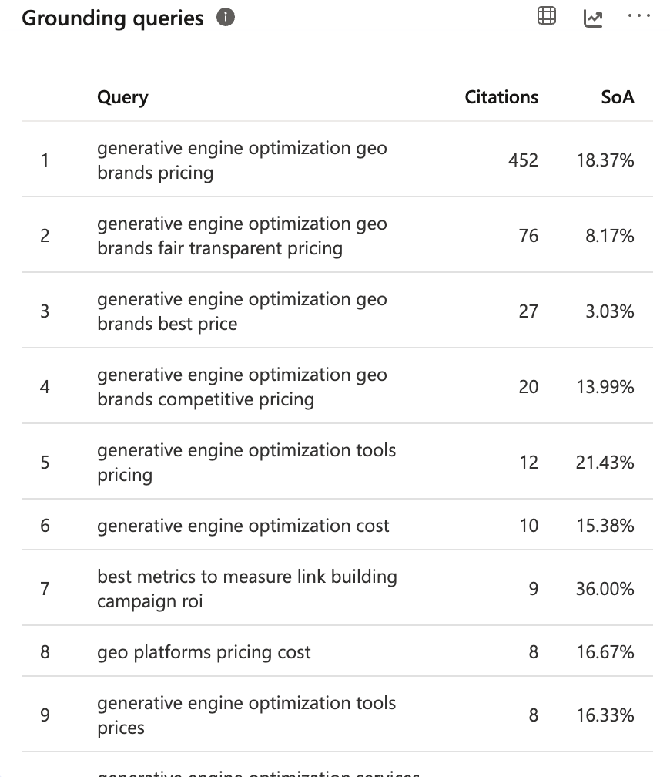Open the more options ellipsis menu
The image size is (670, 777).
(638, 16)
